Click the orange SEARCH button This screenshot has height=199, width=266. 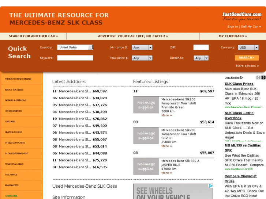(x=247, y=58)
